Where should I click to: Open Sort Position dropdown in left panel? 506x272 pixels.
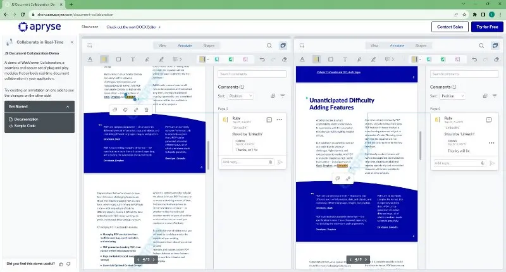(240, 96)
